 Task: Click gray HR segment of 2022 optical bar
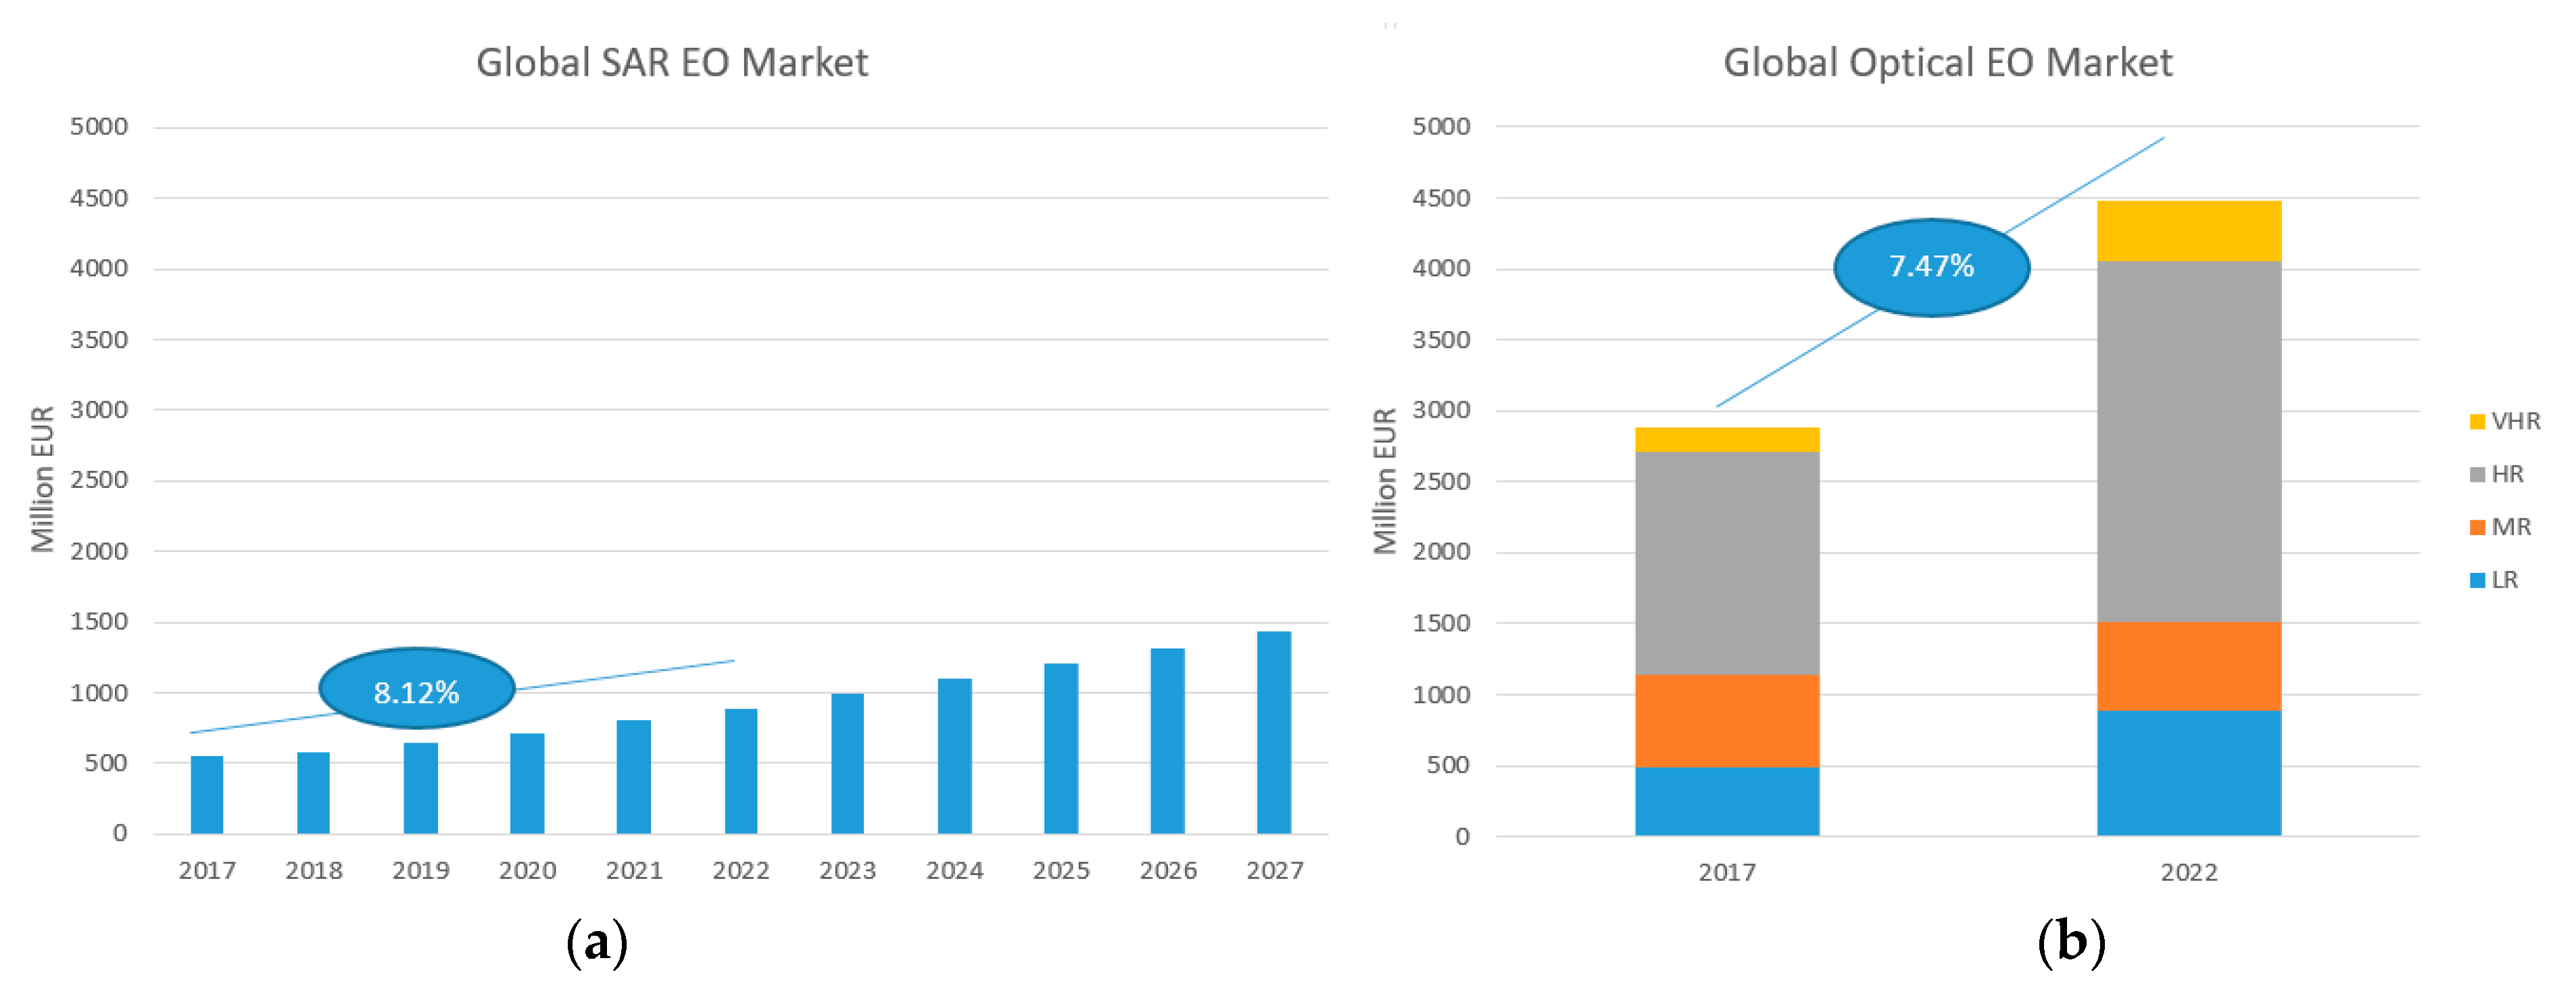(2188, 442)
